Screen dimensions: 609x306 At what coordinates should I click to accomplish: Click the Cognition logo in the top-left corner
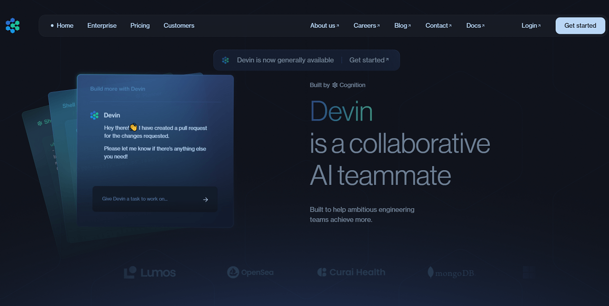click(12, 25)
